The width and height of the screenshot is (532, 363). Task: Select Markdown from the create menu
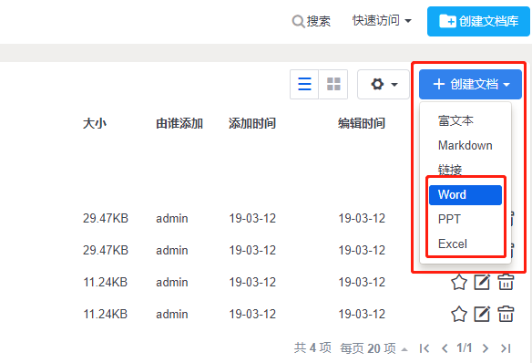(x=465, y=145)
